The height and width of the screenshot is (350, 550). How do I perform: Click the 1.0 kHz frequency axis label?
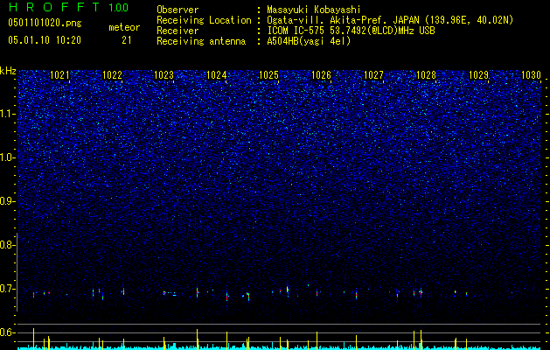click(x=7, y=157)
